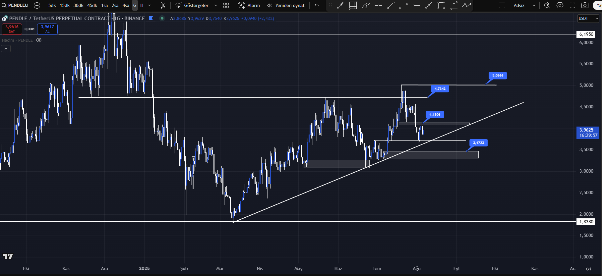
Task: Toggle the layout square checkbox icon
Action: click(502, 5)
